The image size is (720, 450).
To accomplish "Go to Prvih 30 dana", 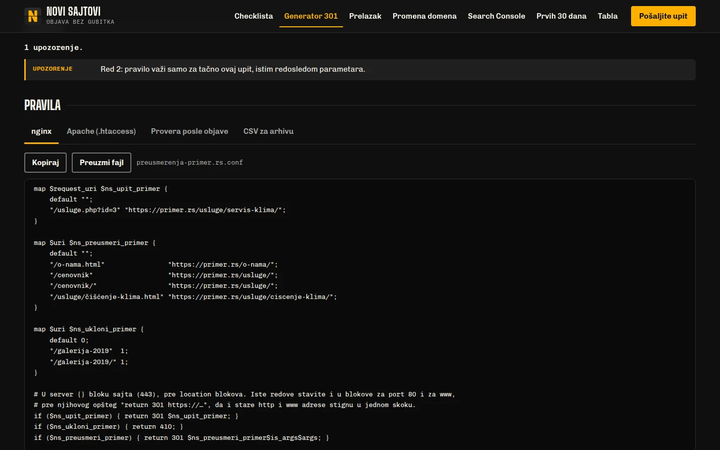I will pos(561,16).
